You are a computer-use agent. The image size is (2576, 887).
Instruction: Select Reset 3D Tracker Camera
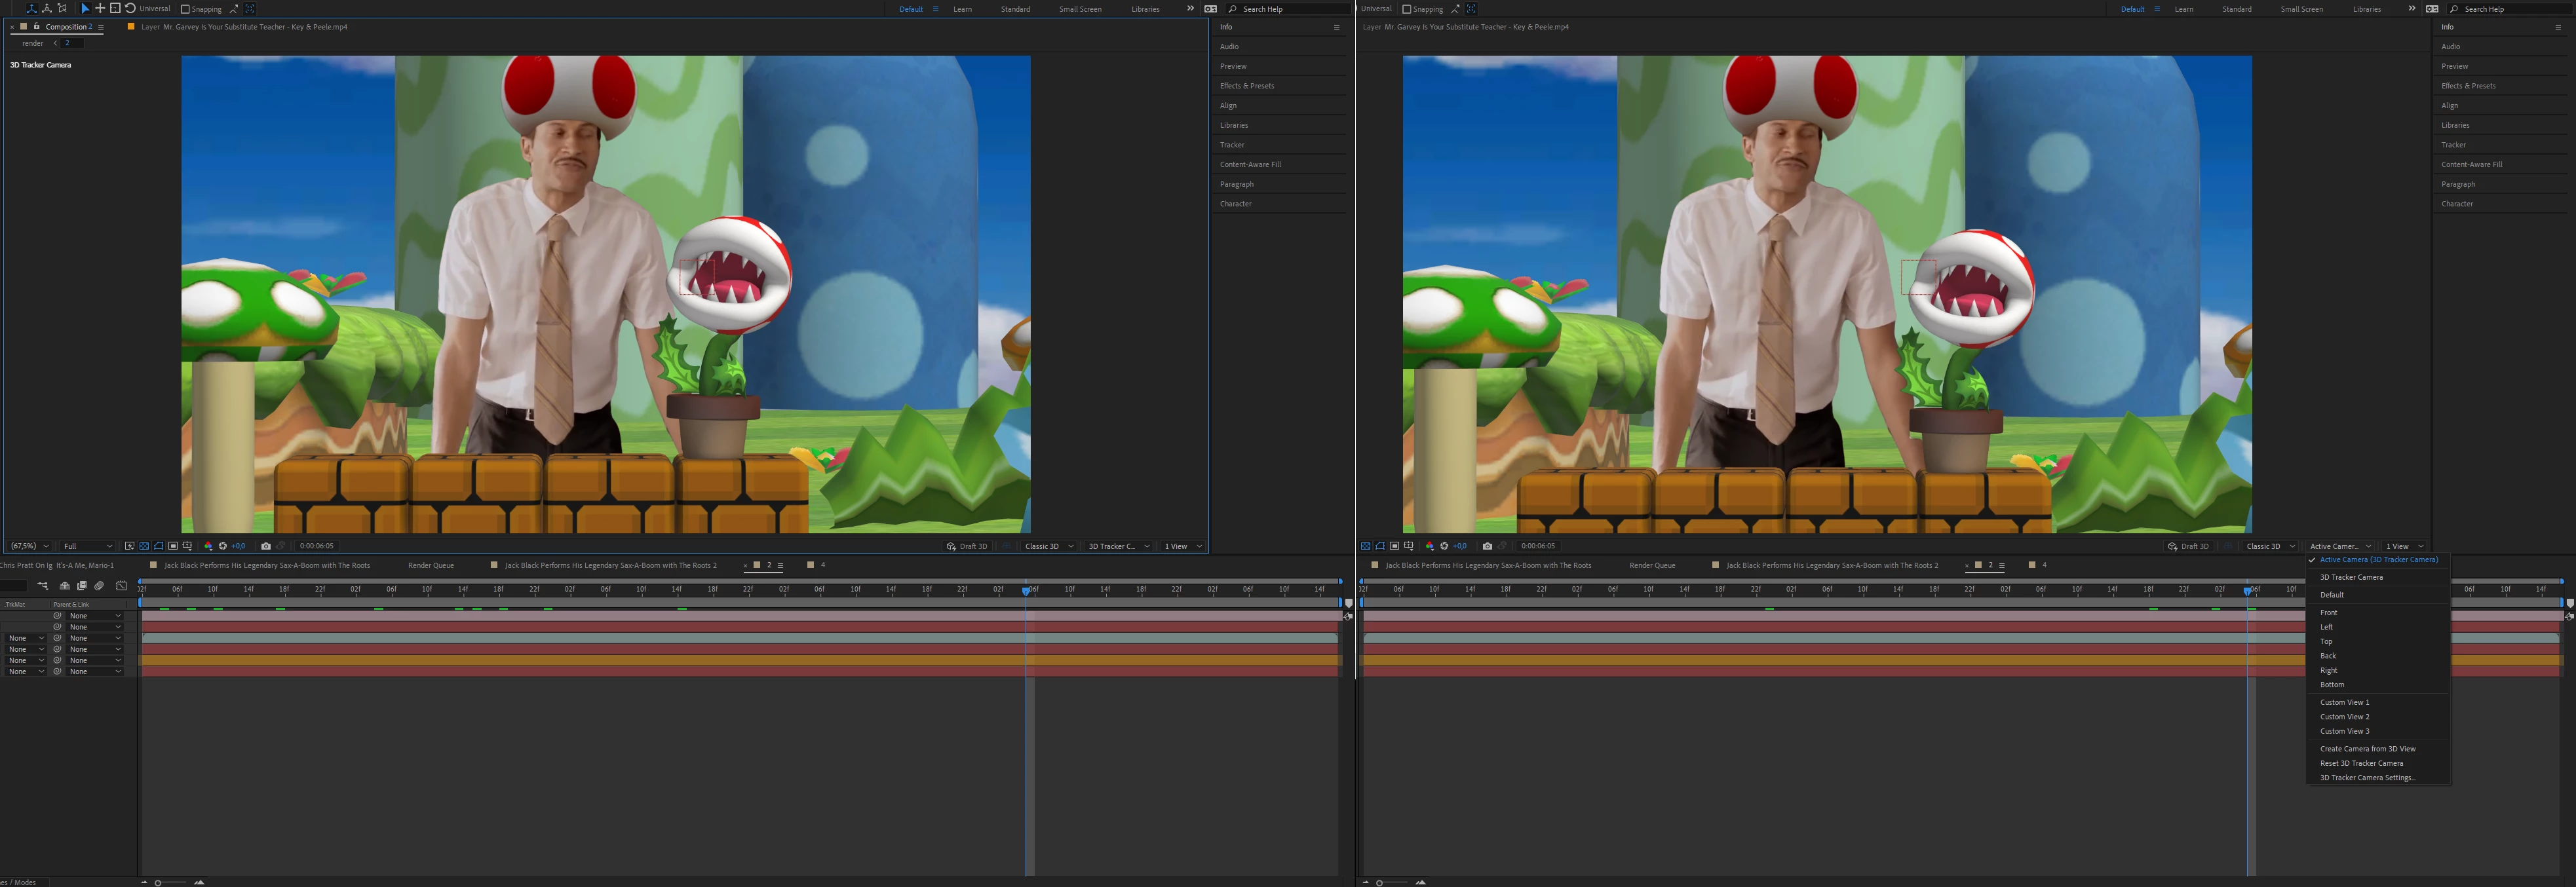[x=2361, y=763]
